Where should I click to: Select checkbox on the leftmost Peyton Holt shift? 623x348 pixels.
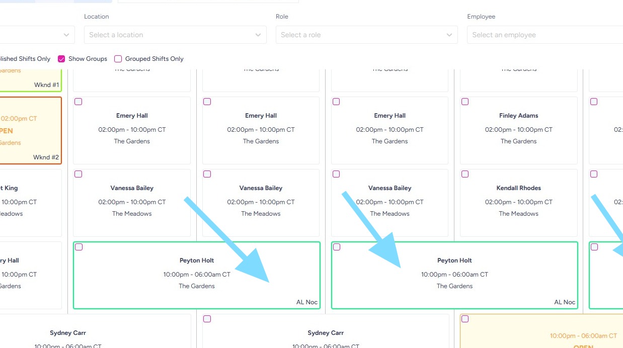(x=79, y=247)
